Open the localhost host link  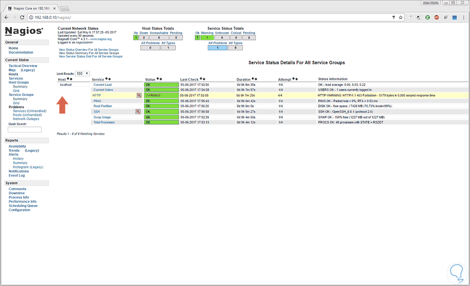pos(66,85)
